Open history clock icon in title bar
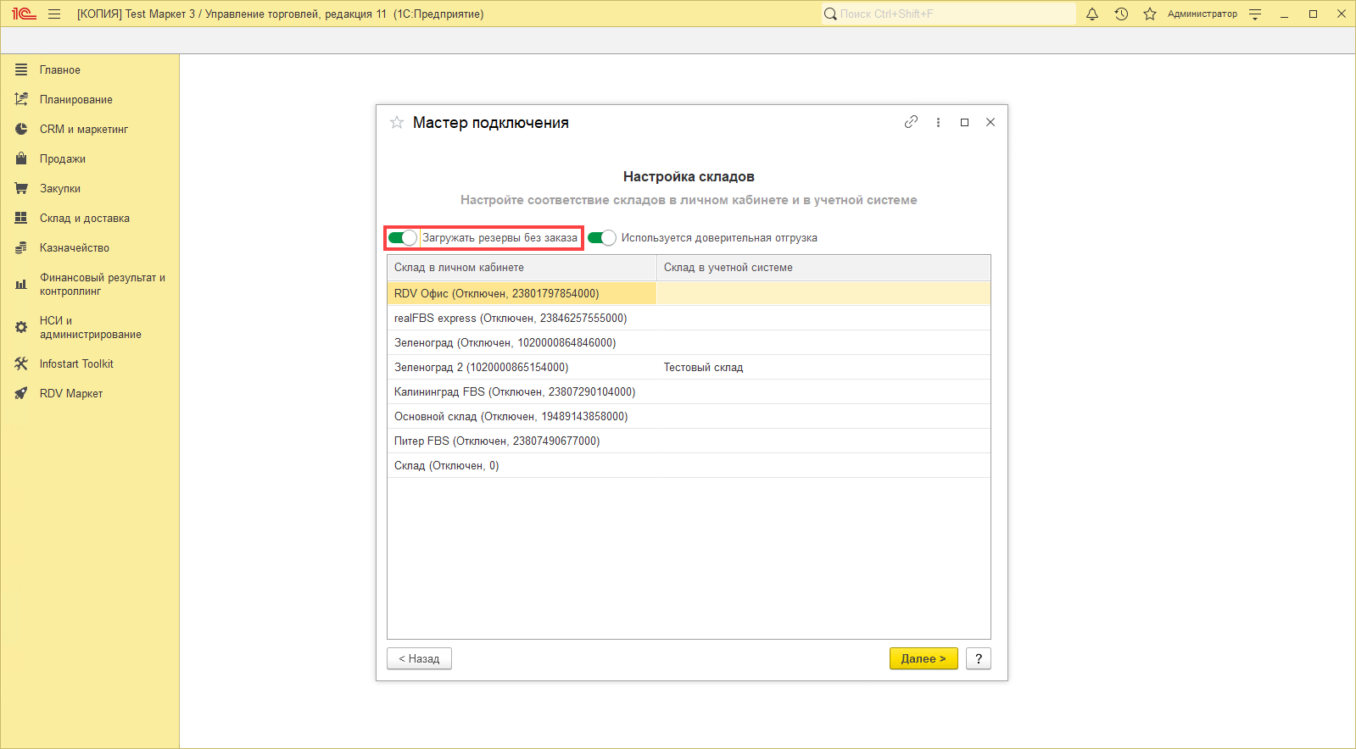The width and height of the screenshot is (1356, 749). 1121,14
